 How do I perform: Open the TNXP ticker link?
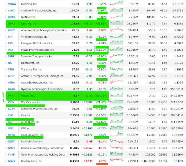click(x=11, y=154)
